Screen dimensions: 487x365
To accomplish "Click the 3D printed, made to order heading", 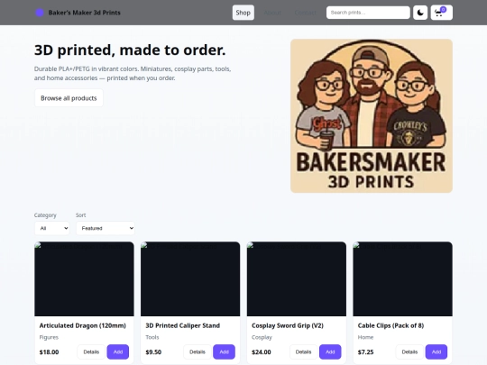I will (x=130, y=50).
